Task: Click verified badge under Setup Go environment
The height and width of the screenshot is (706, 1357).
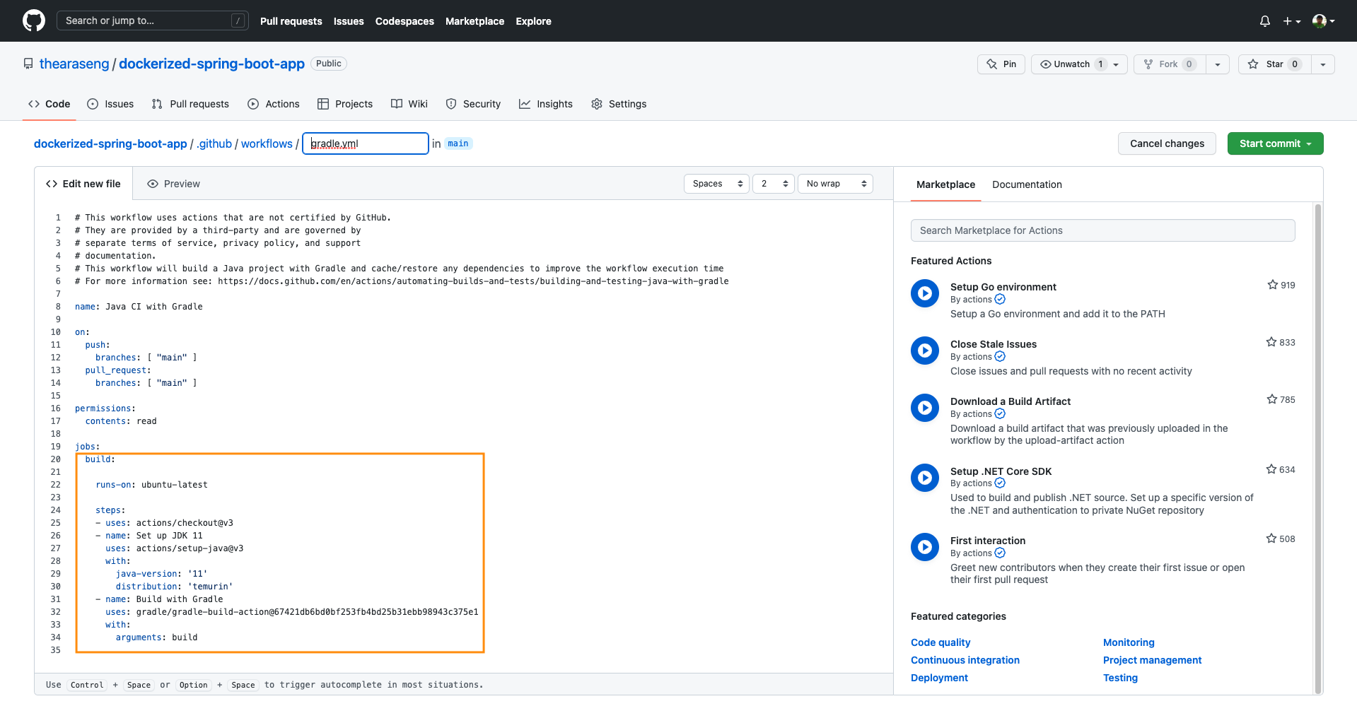Action: (x=1000, y=300)
